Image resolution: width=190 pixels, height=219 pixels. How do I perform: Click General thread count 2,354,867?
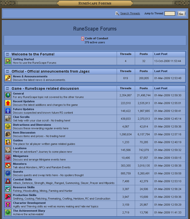point(125,96)
